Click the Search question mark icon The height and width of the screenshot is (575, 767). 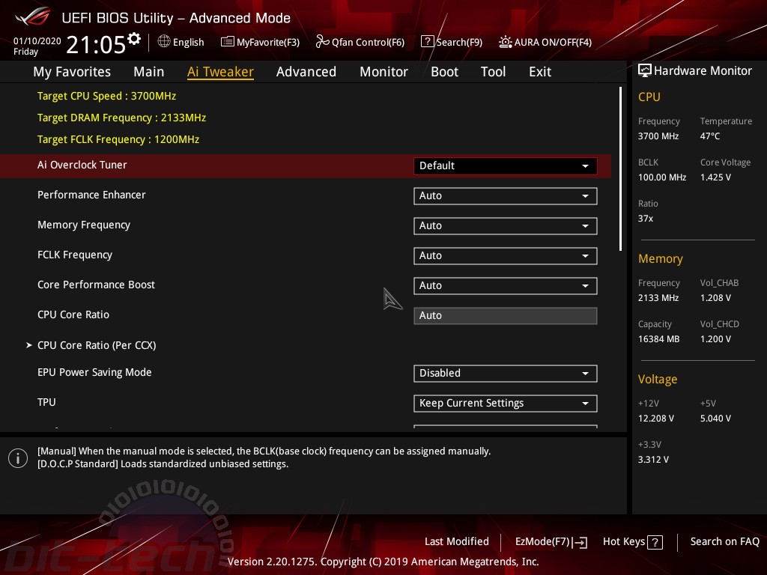pyautogui.click(x=427, y=42)
